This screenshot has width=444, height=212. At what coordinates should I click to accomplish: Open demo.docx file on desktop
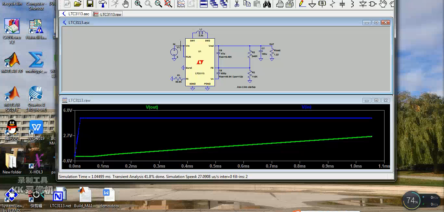109,198
